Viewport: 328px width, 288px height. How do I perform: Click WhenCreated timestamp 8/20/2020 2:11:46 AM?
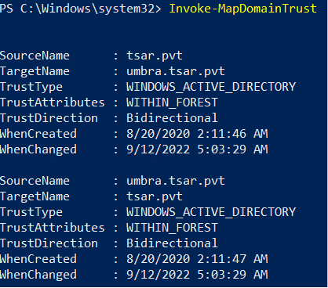coord(197,134)
